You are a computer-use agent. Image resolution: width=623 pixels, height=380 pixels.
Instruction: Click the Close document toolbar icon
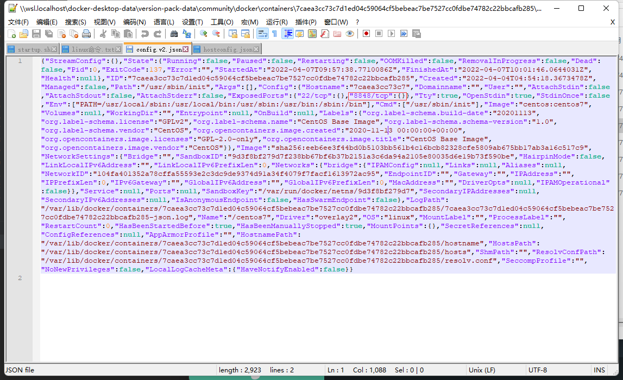61,34
